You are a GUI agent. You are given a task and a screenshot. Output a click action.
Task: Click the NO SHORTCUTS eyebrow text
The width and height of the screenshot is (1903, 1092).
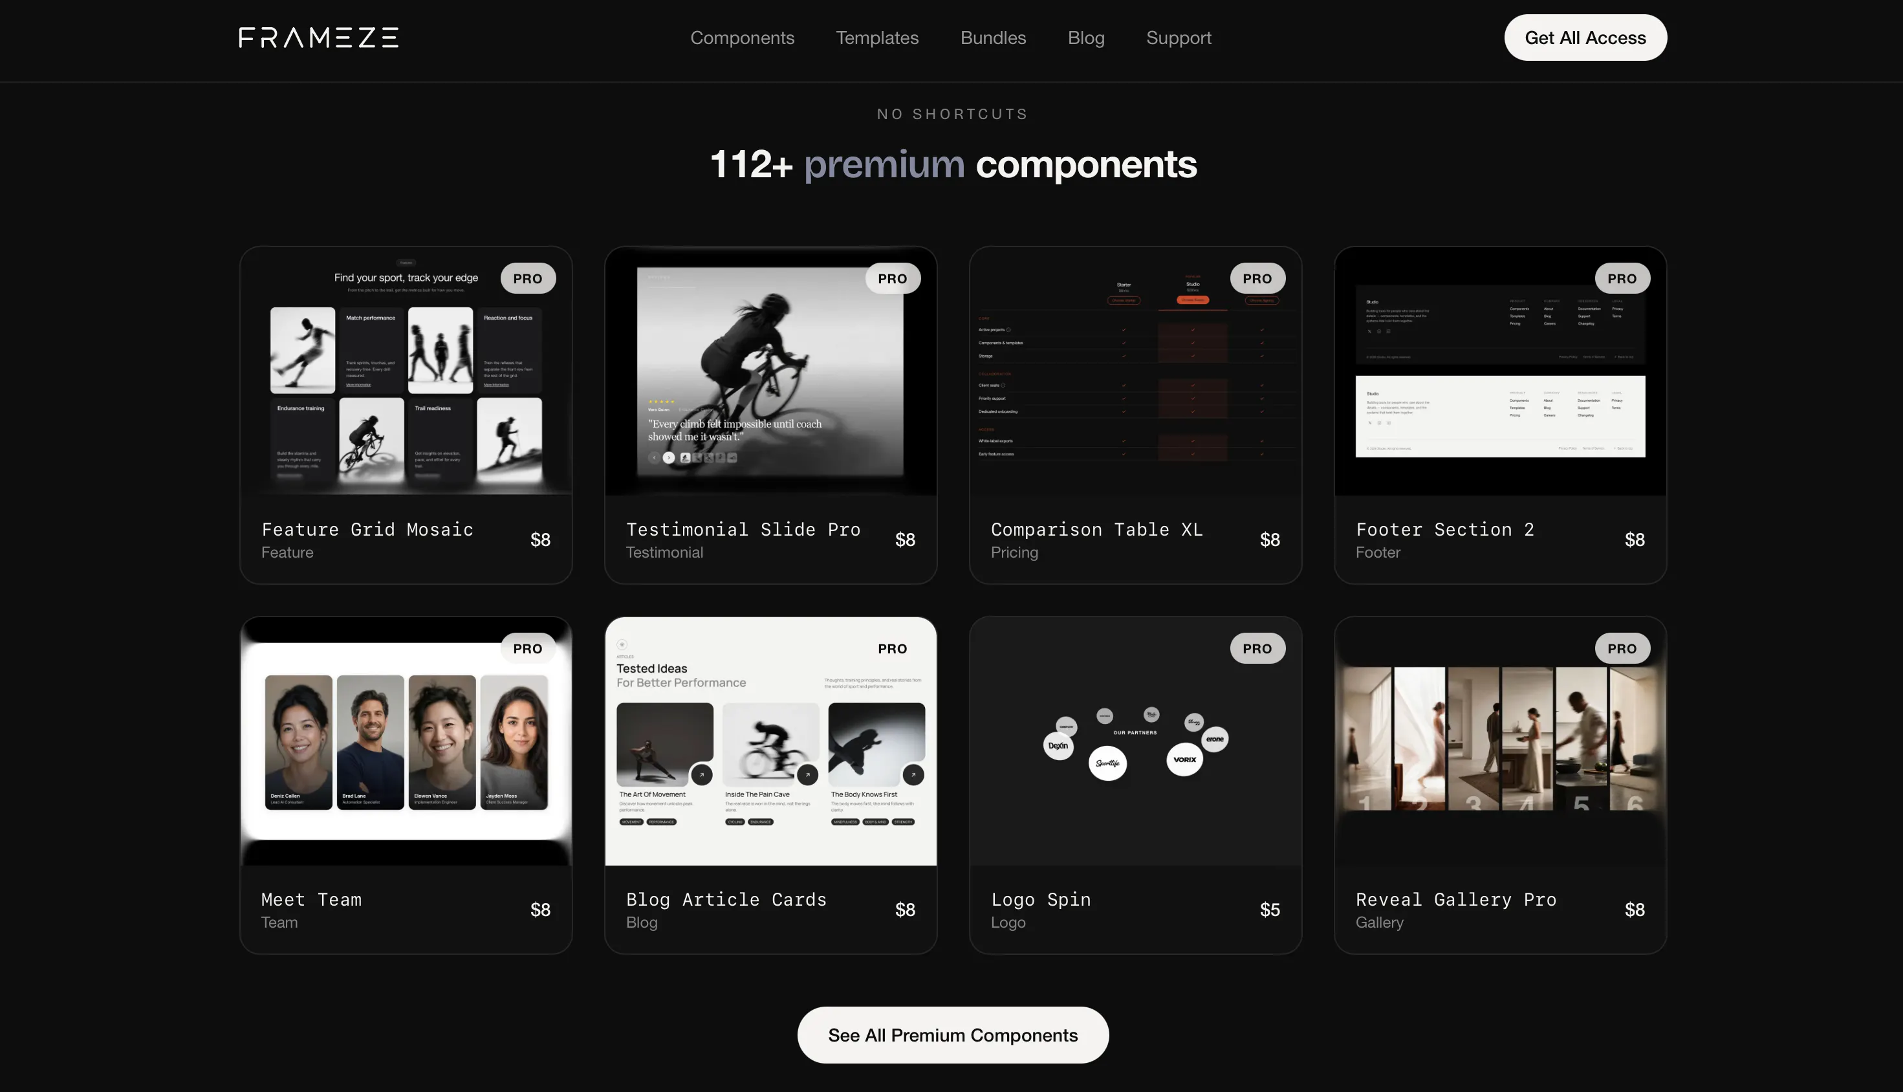tap(952, 114)
